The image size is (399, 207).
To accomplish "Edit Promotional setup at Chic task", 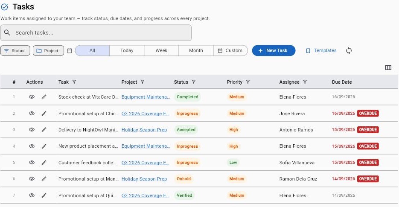I will [x=44, y=113].
